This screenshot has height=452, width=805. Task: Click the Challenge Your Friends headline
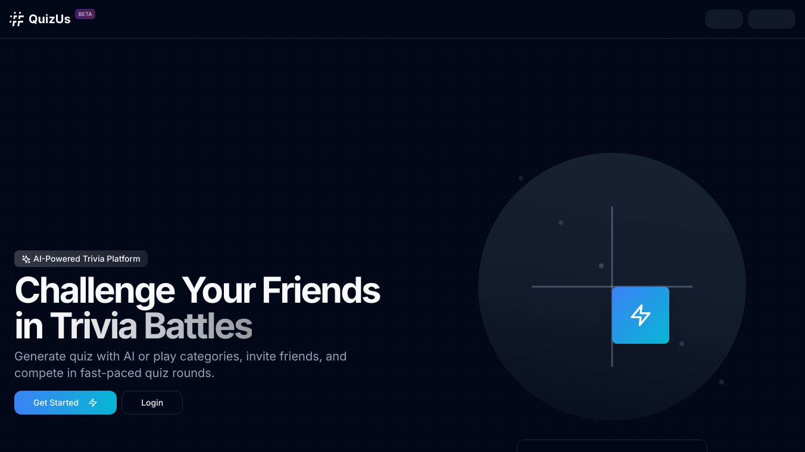[197, 290]
